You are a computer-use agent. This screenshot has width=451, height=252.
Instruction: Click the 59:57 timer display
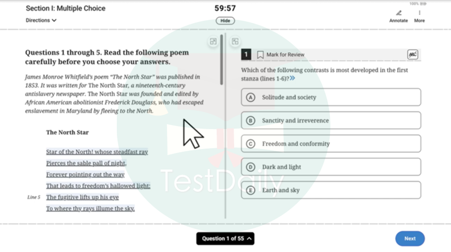pos(225,8)
